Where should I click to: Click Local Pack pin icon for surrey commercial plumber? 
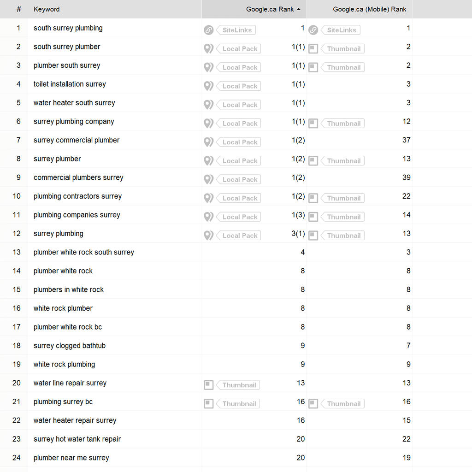pyautogui.click(x=209, y=142)
